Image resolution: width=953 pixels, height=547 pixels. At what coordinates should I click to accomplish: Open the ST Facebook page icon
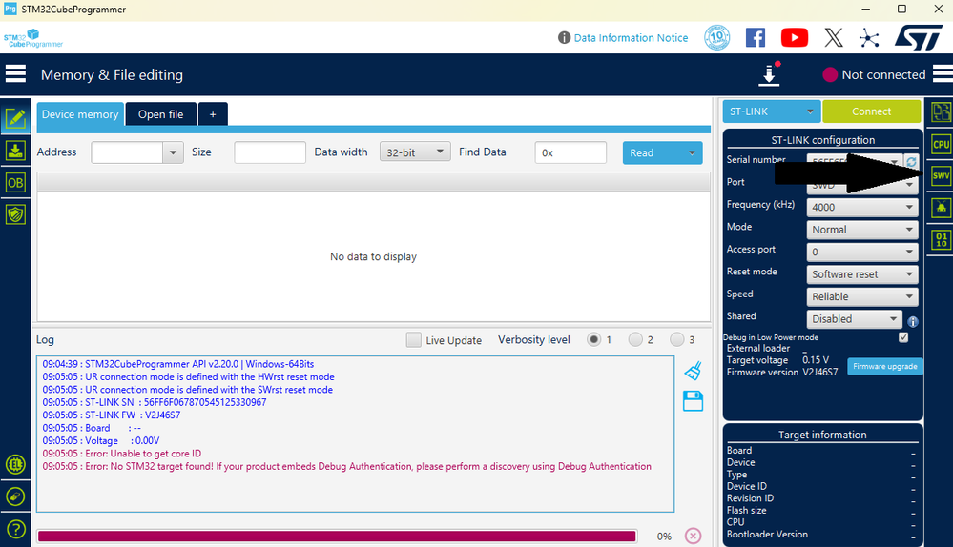(756, 37)
